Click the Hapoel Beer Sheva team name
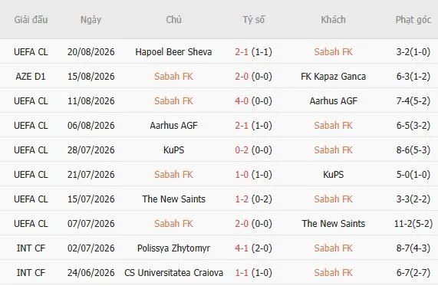 pyautogui.click(x=173, y=52)
